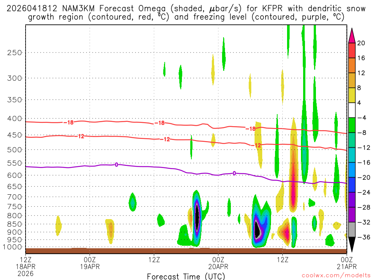
Task: Click the 750 pressure level label
Action: (x=15, y=207)
